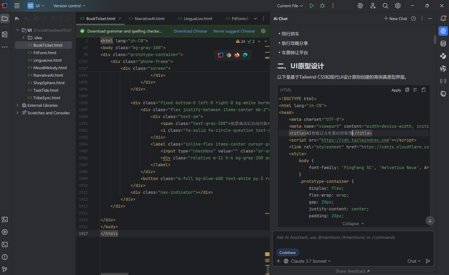The image size is (449, 275).
Task: Open the Problems tool window
Action: [x=5, y=257]
